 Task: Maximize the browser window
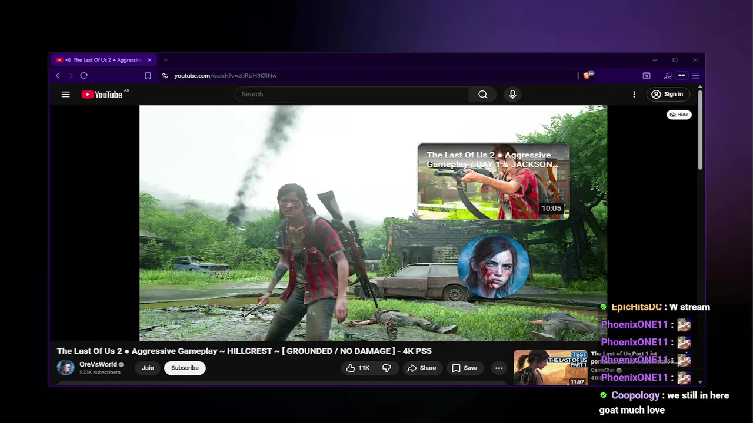(x=675, y=60)
